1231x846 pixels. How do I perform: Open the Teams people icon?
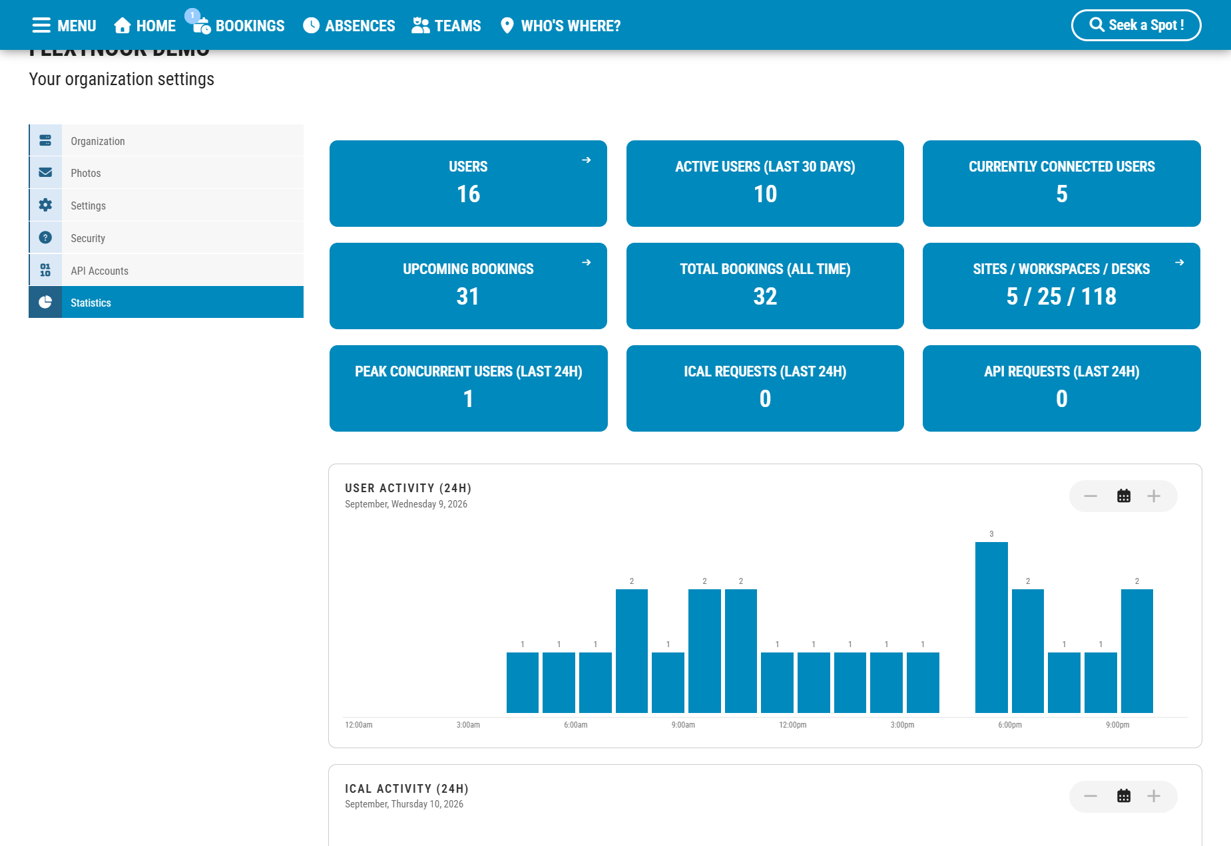pyautogui.click(x=420, y=25)
